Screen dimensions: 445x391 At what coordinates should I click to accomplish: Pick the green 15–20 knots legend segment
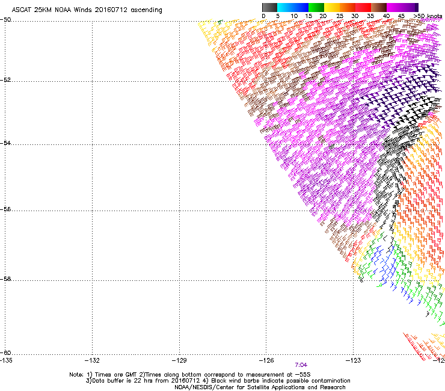[x=316, y=7]
